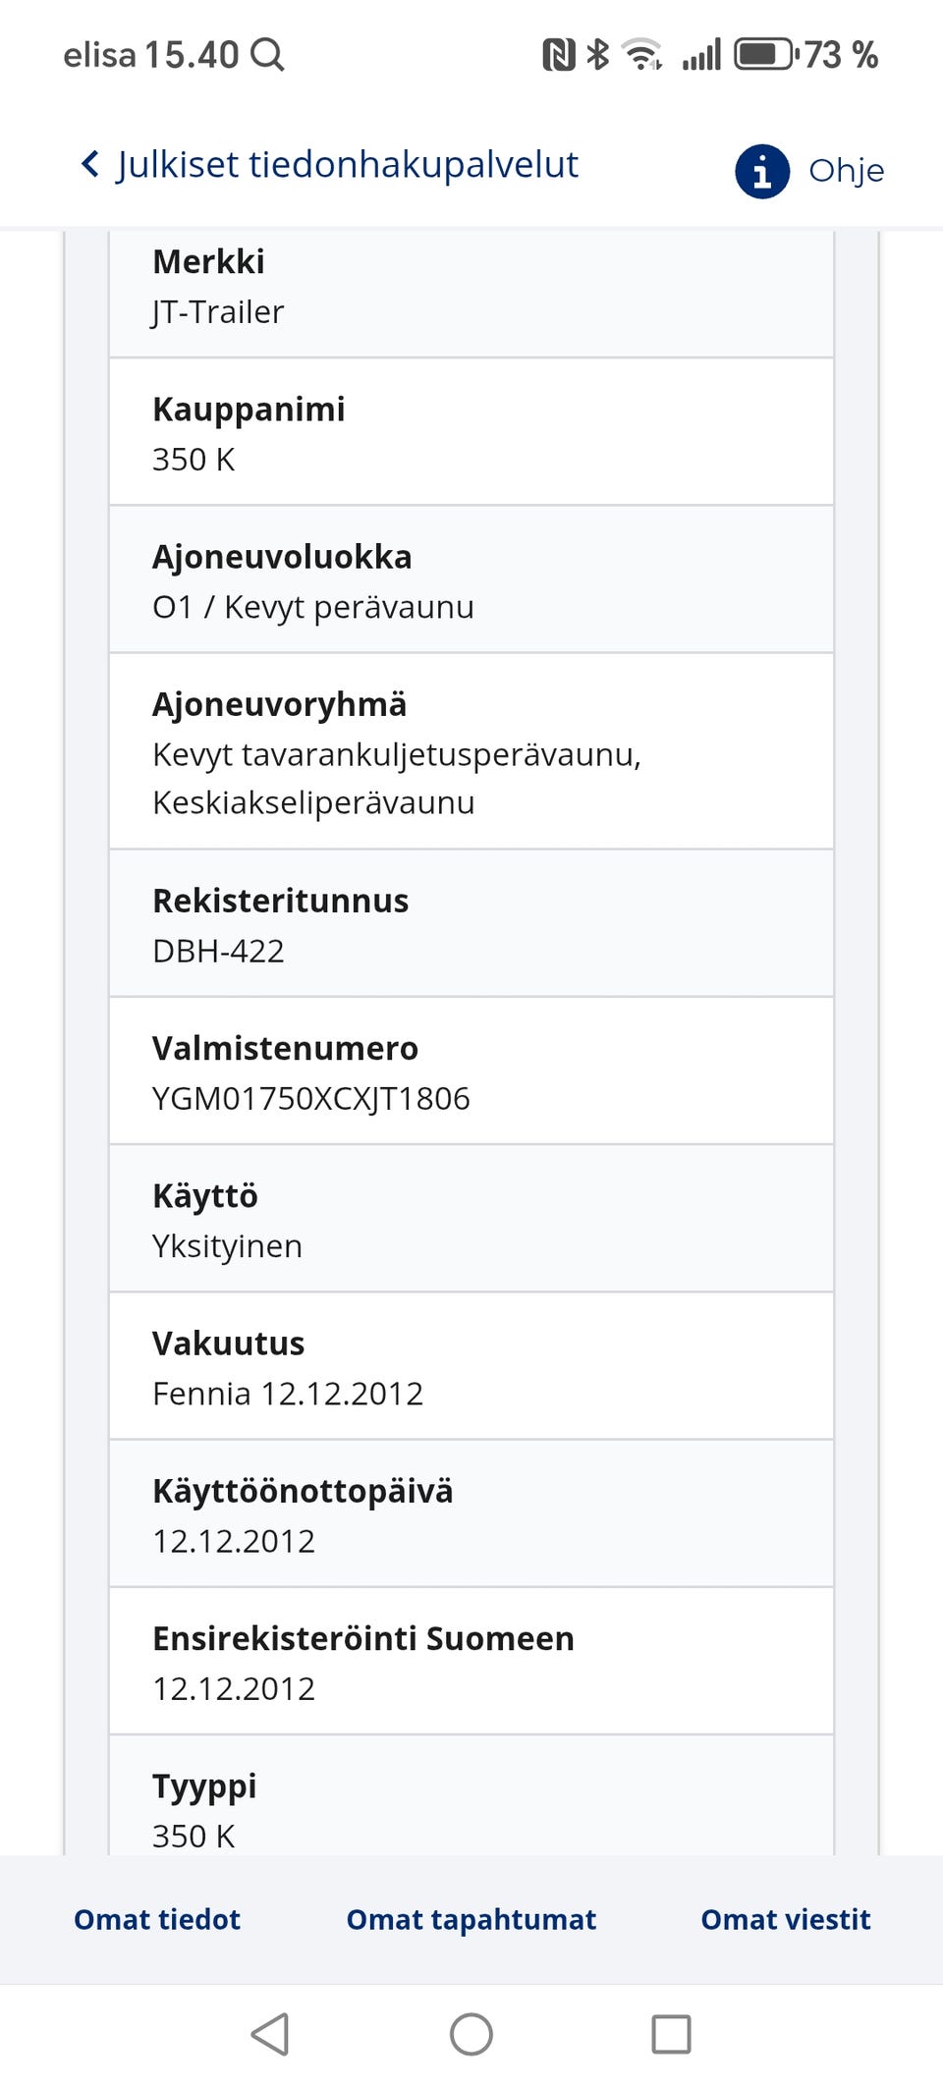Open Omat tiedot from bottom navigation
The width and height of the screenshot is (943, 2085).
pyautogui.click(x=155, y=1919)
